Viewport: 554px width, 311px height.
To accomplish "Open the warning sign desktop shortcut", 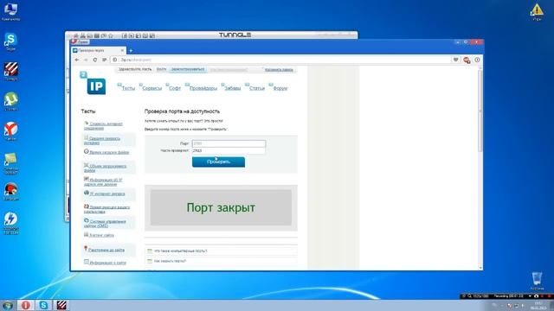I will click(x=537, y=11).
